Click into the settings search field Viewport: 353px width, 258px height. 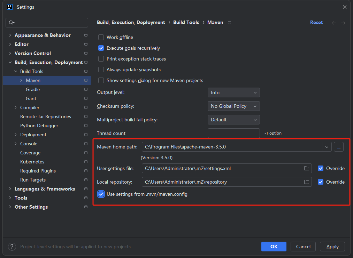pos(47,23)
